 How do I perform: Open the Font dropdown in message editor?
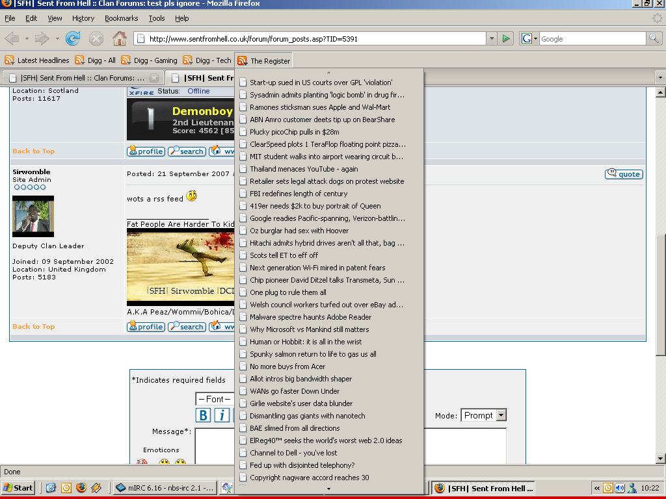point(214,399)
